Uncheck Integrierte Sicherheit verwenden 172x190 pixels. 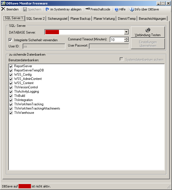pyautogui.click(x=10, y=40)
